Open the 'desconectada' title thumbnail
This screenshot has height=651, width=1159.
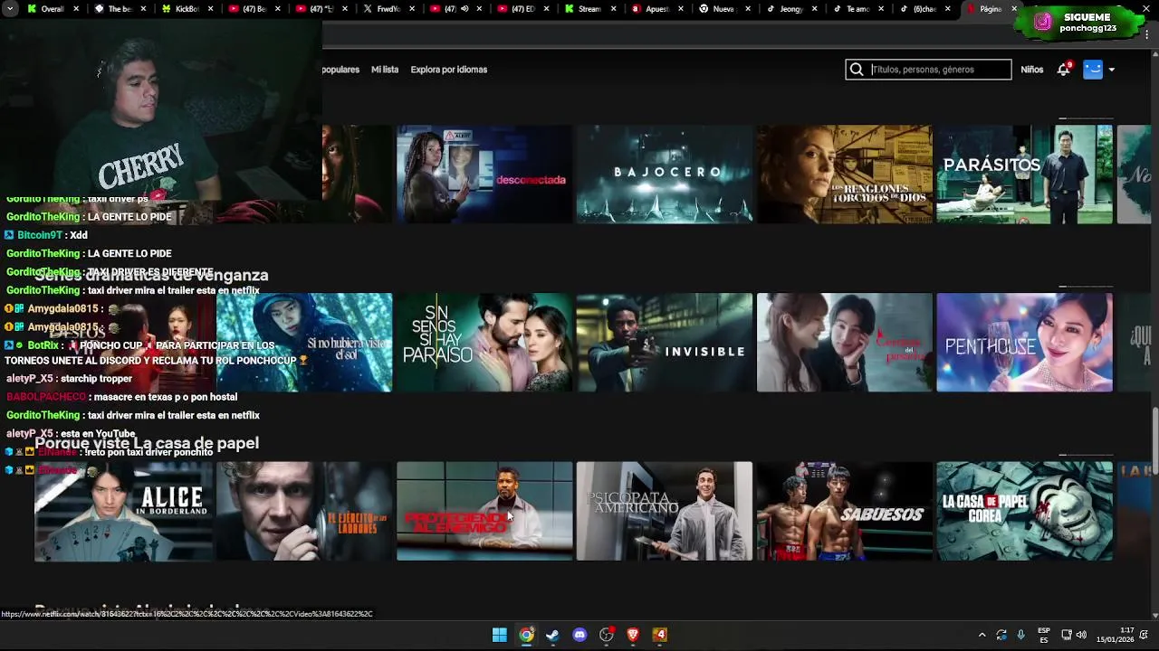click(x=484, y=175)
